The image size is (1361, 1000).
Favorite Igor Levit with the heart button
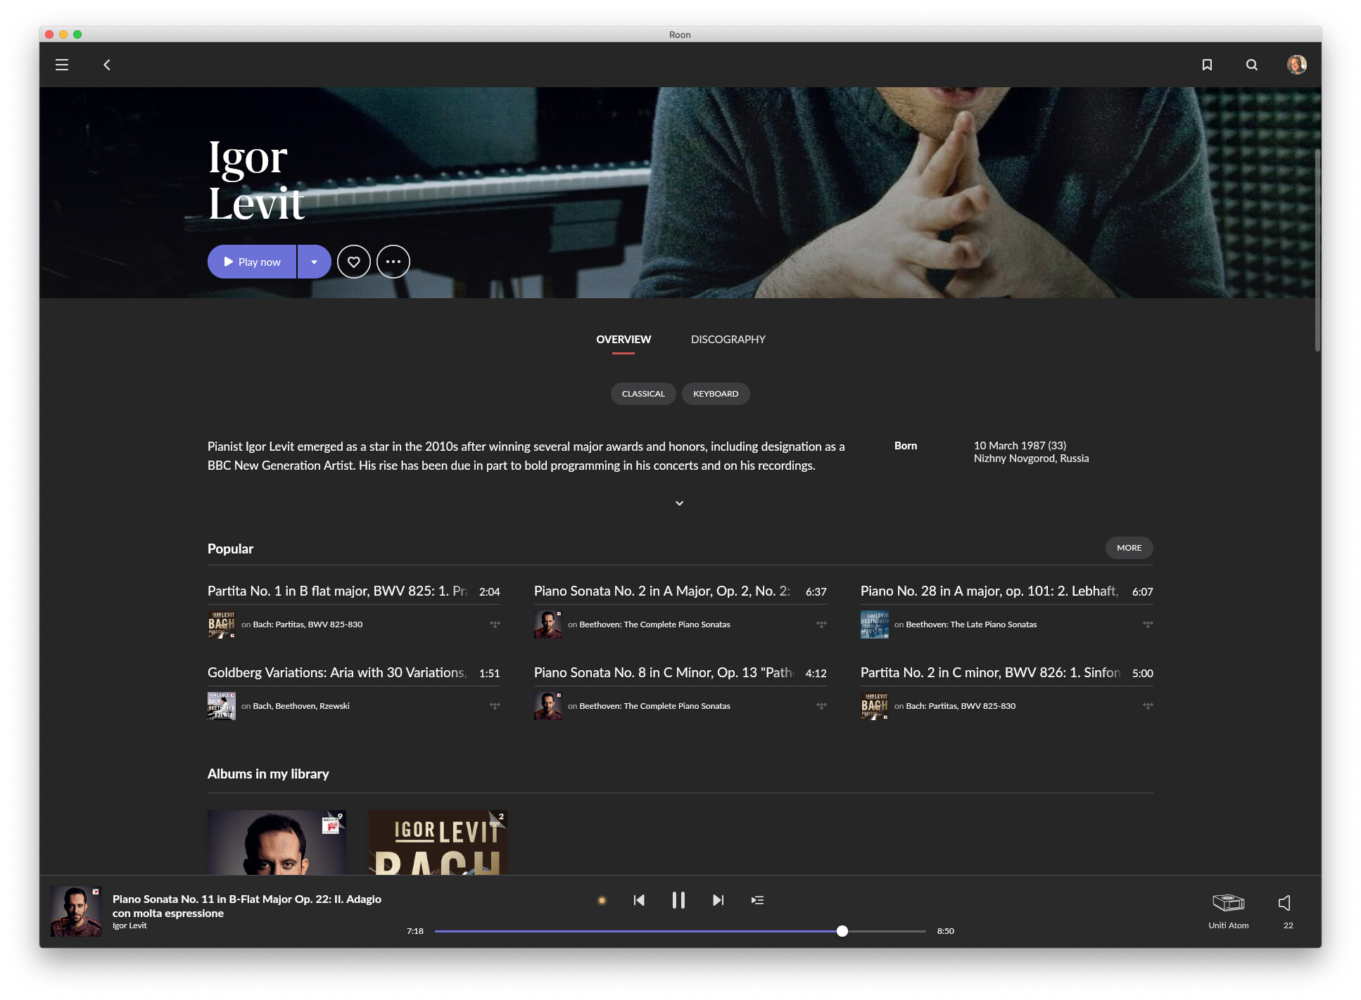pyautogui.click(x=353, y=262)
